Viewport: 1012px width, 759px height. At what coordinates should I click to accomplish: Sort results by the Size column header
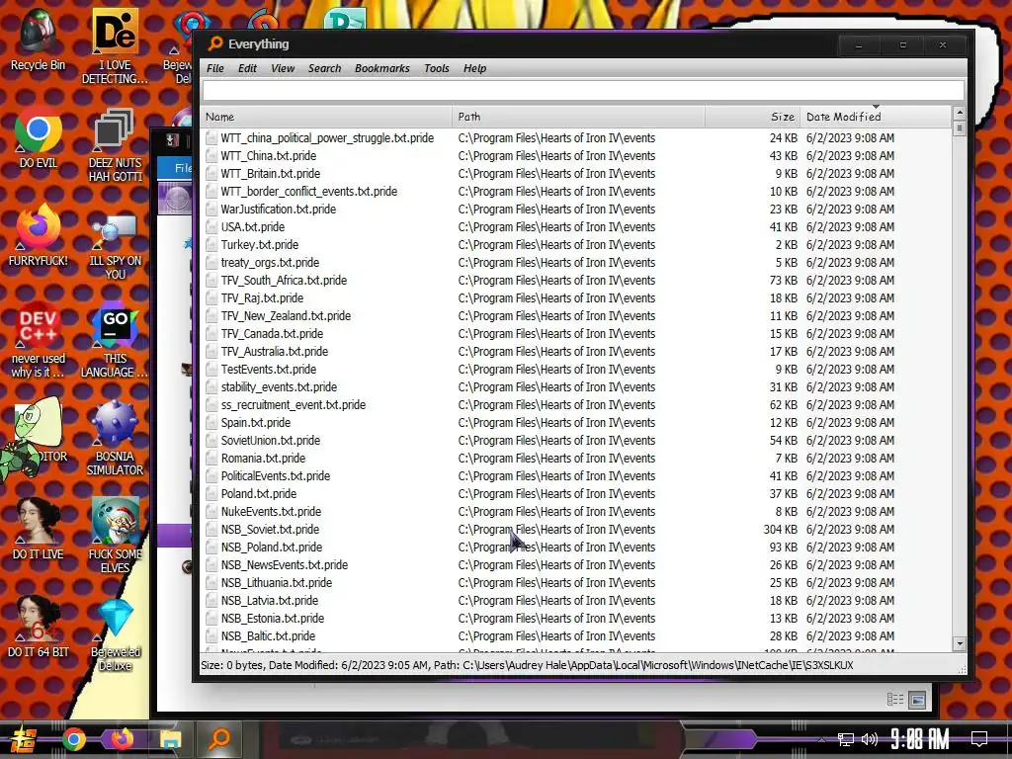point(752,117)
